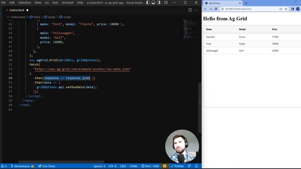Change CRLF end of line sequence

(123, 166)
